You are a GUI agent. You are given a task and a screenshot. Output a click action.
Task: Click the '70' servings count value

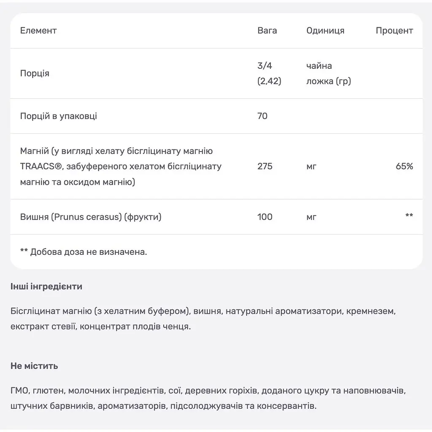(x=262, y=116)
